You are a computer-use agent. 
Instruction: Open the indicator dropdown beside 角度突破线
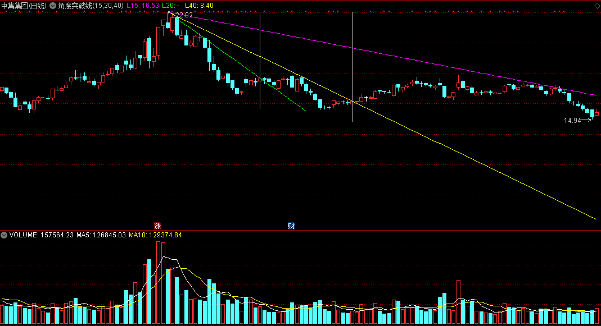pos(53,6)
